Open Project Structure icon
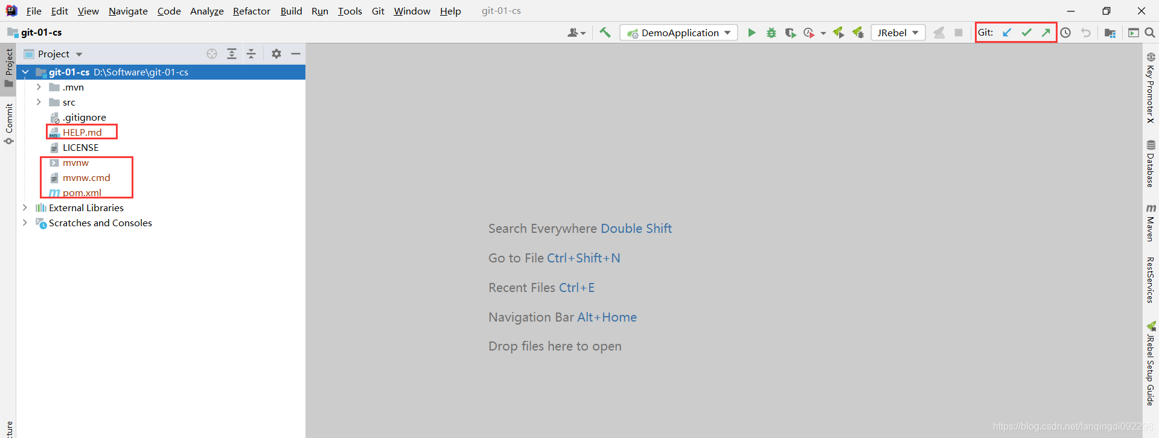 point(1110,33)
